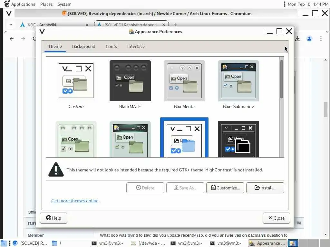
Task: Open the Get more themes online link
Action: coord(75,201)
